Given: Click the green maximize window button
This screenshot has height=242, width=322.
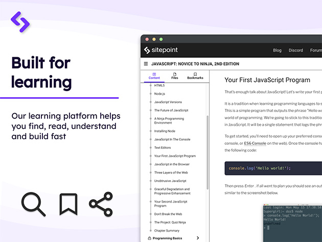Looking at the screenshot, I should [x=161, y=39].
